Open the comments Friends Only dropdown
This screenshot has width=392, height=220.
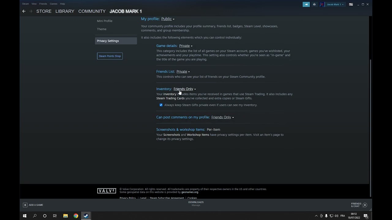click(x=222, y=117)
